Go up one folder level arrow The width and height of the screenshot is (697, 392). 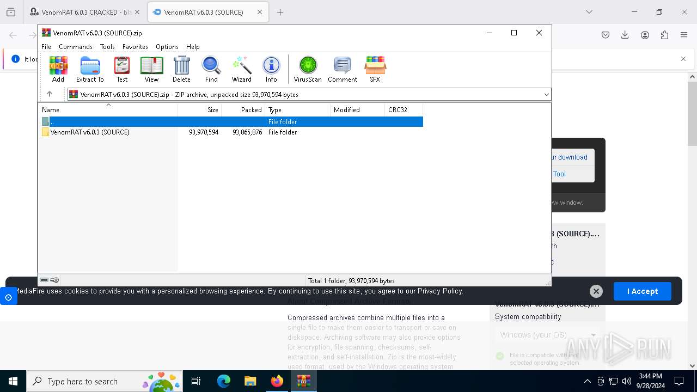click(x=50, y=94)
